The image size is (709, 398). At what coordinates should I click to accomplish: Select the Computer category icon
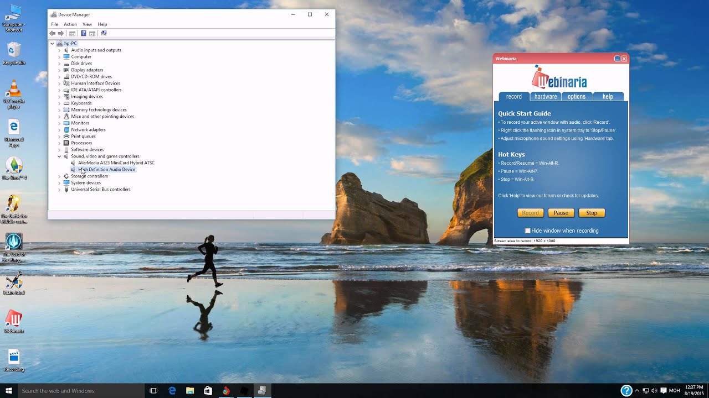point(66,57)
